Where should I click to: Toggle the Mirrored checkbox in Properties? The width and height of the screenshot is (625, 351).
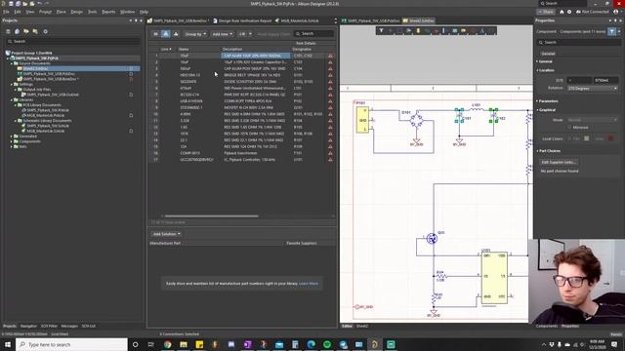tap(569, 128)
